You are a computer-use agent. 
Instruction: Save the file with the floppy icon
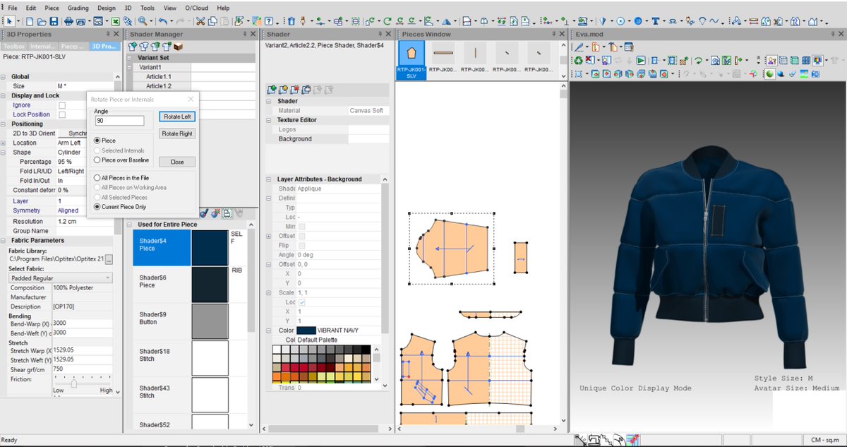tap(54, 21)
